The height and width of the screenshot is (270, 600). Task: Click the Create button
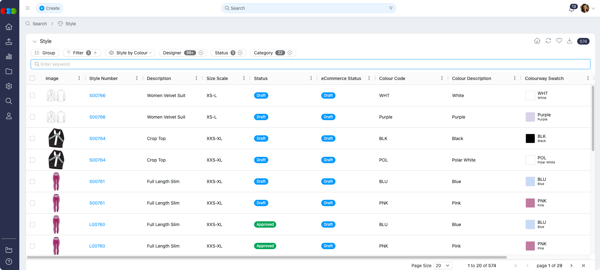tap(49, 8)
